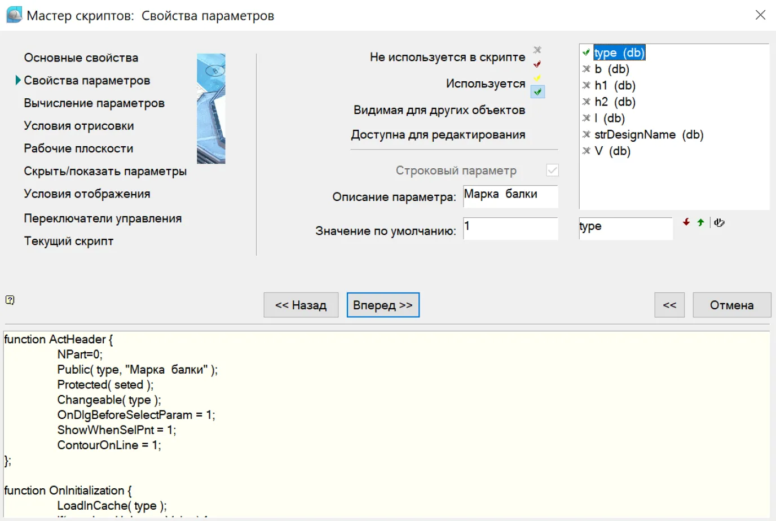Toggle the 'Строковый параметр' checkbox
The height and width of the screenshot is (521, 776).
coord(552,170)
